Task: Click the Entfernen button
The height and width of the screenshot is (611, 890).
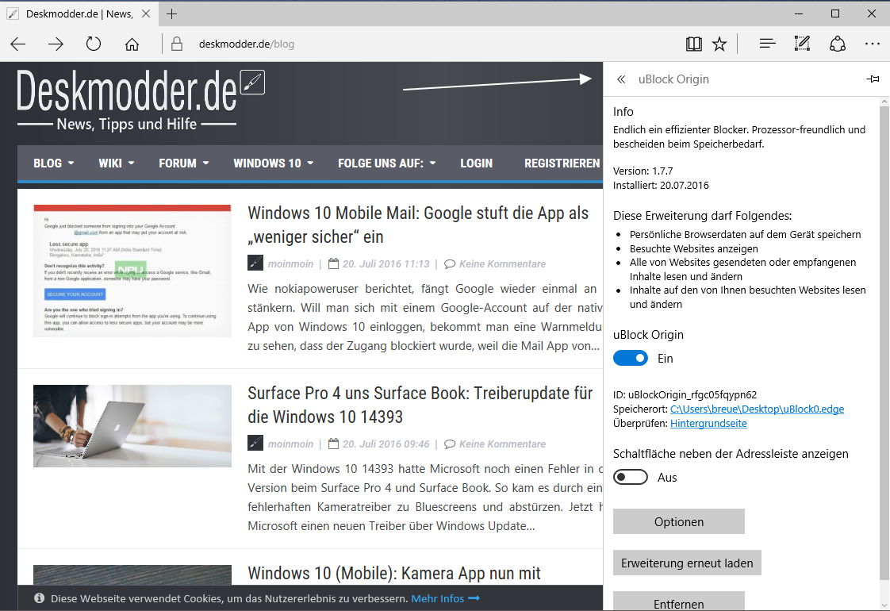Action: tap(679, 602)
